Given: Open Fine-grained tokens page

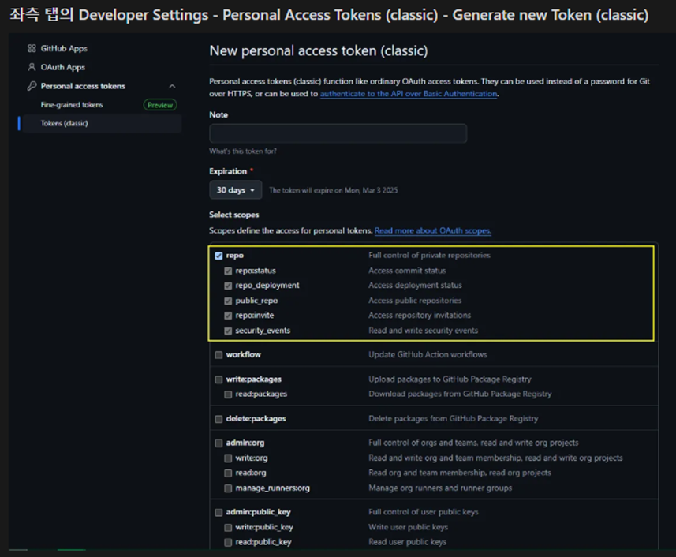Looking at the screenshot, I should tap(72, 104).
